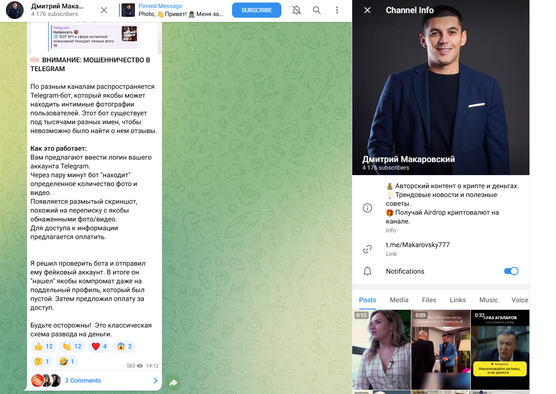
Task: Close the pinned message bar
Action: click(x=104, y=10)
